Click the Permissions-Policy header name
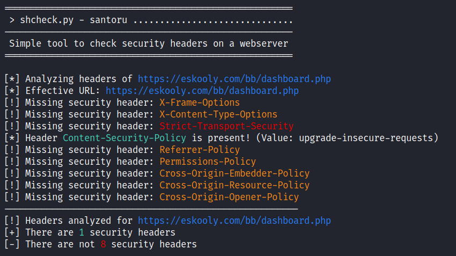 (208, 162)
